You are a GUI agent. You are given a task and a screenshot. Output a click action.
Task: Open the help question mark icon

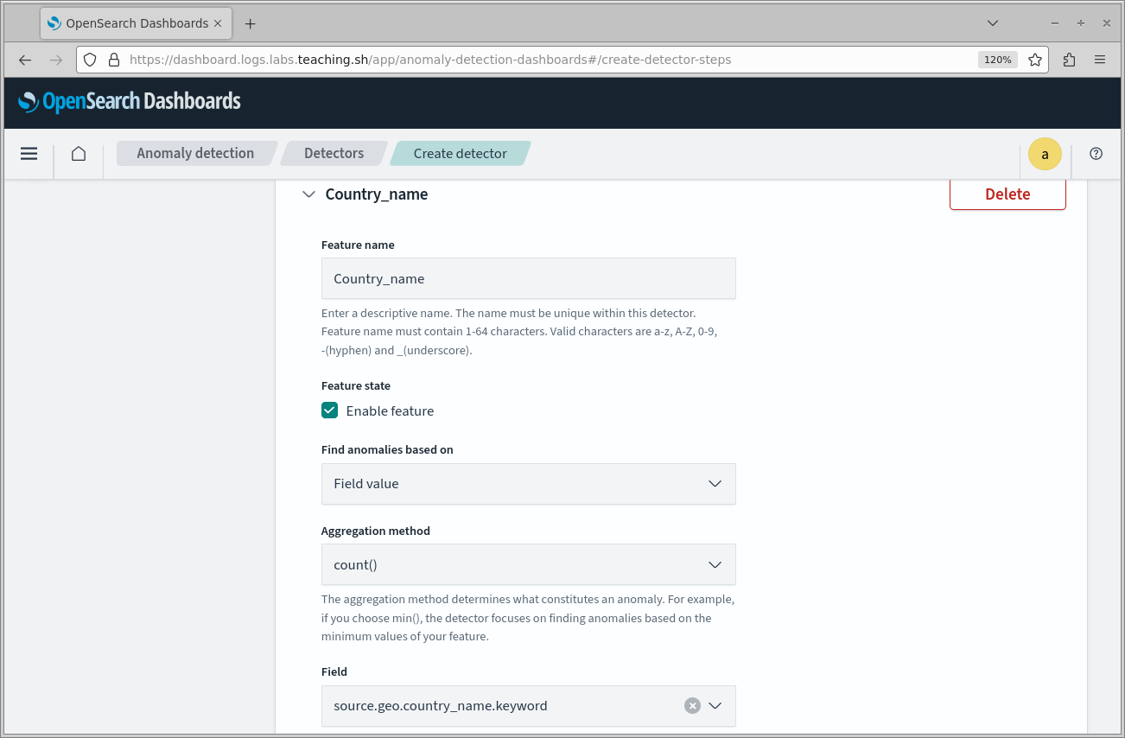pos(1096,154)
